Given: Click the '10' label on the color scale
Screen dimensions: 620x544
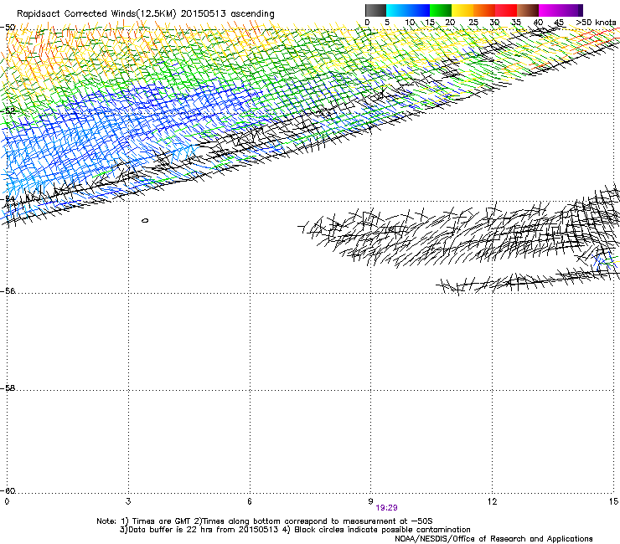Looking at the screenshot, I should coord(410,23).
